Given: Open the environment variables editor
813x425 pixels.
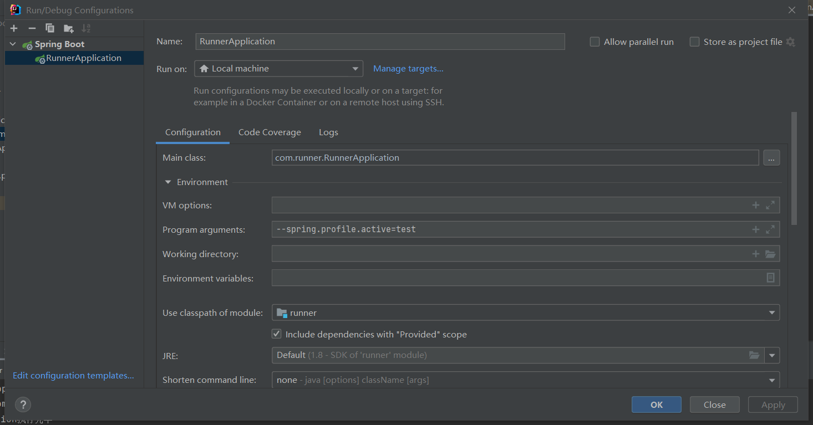Looking at the screenshot, I should click(770, 278).
